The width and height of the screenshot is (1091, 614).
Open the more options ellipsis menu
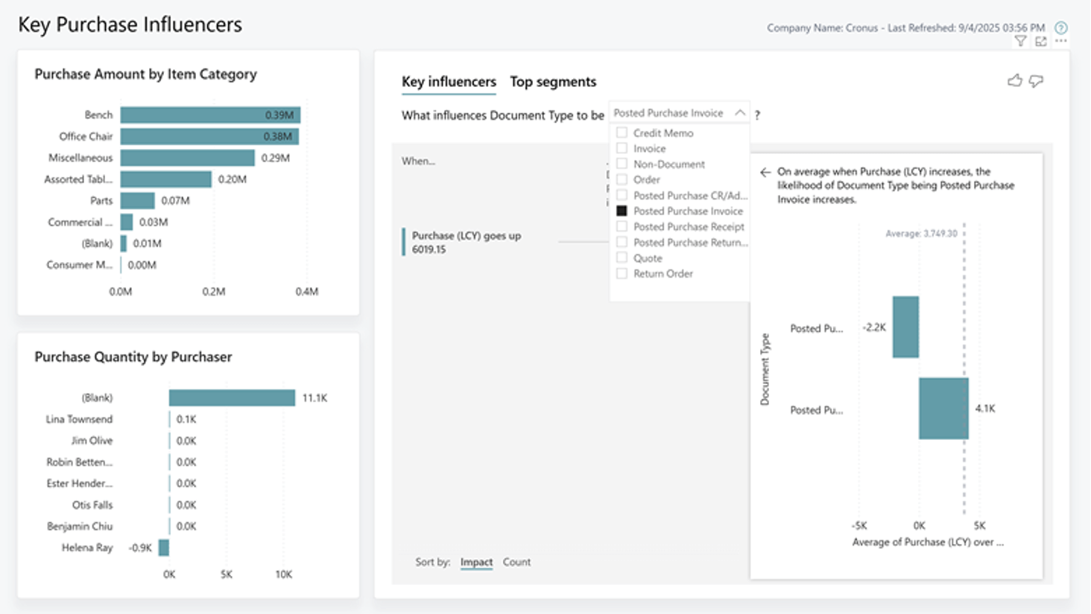(x=1060, y=42)
